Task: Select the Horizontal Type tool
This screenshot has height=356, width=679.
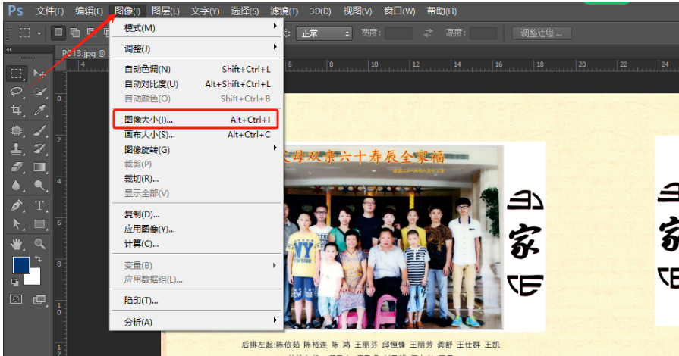Action: pos(40,205)
